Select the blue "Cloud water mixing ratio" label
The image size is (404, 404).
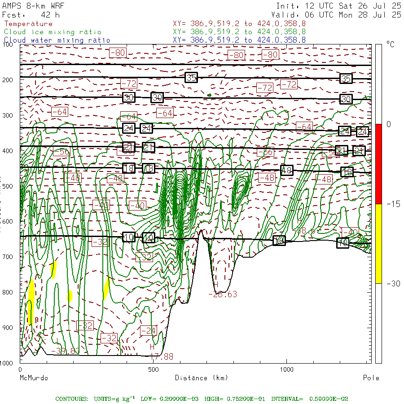57,40
